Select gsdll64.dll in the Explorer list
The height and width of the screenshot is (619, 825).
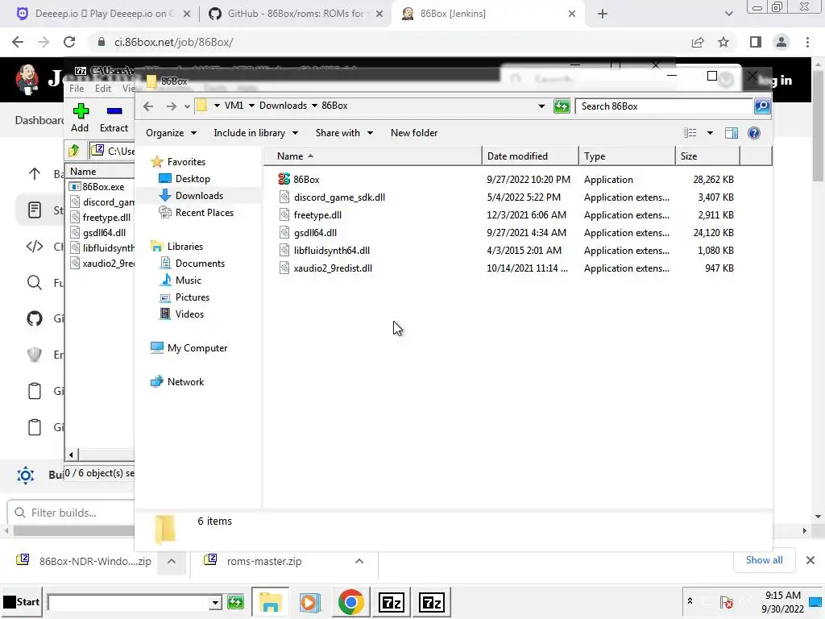(x=315, y=233)
